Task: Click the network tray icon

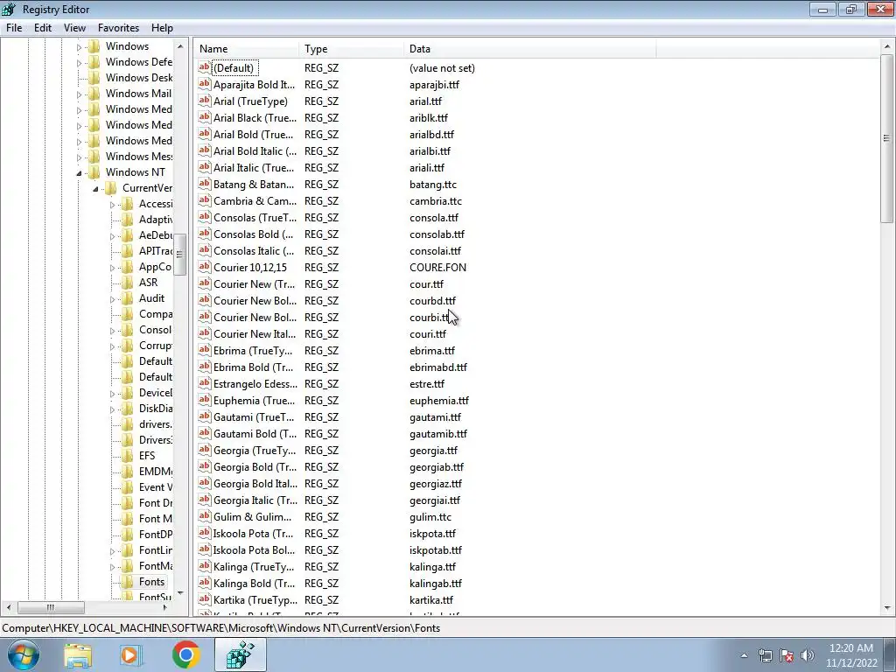Action: (765, 655)
